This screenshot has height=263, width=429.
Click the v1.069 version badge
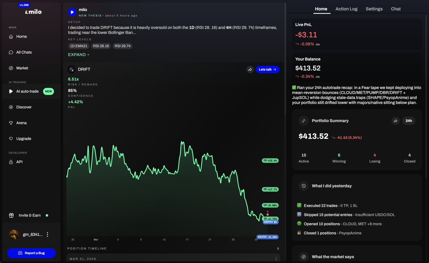(24, 5)
